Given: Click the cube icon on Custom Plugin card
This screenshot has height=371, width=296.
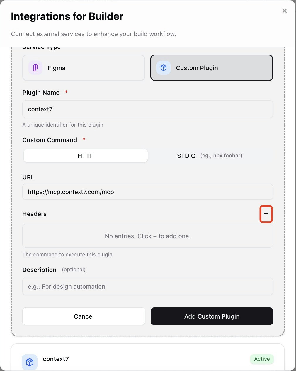Looking at the screenshot, I should [163, 68].
